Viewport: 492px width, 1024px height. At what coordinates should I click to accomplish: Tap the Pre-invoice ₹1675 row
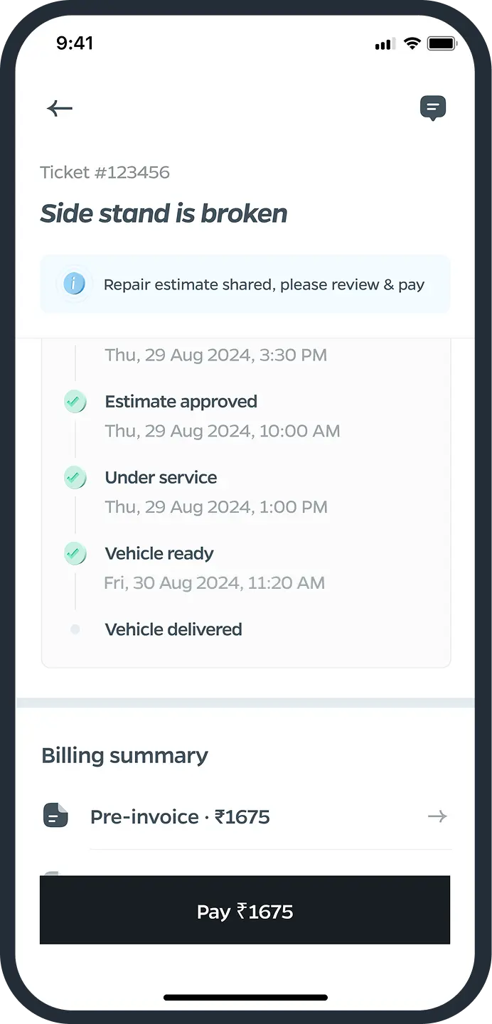click(180, 816)
